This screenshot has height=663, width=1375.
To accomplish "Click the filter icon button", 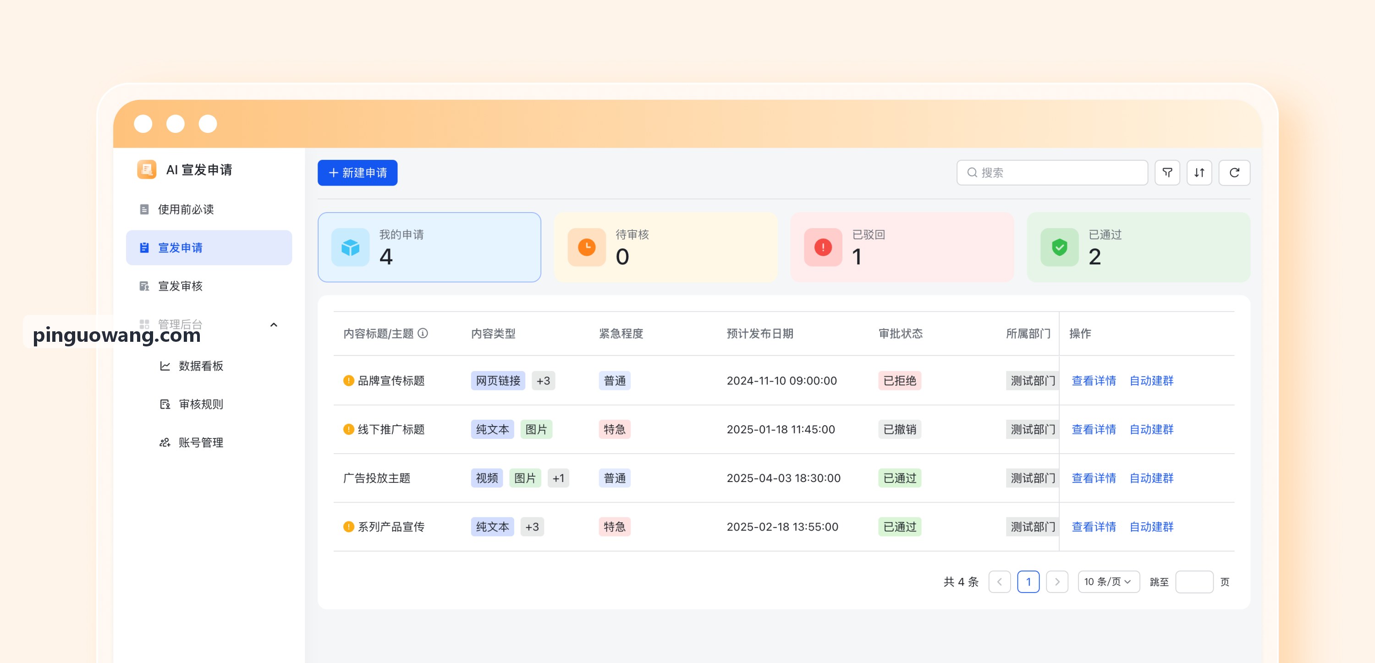I will point(1167,172).
